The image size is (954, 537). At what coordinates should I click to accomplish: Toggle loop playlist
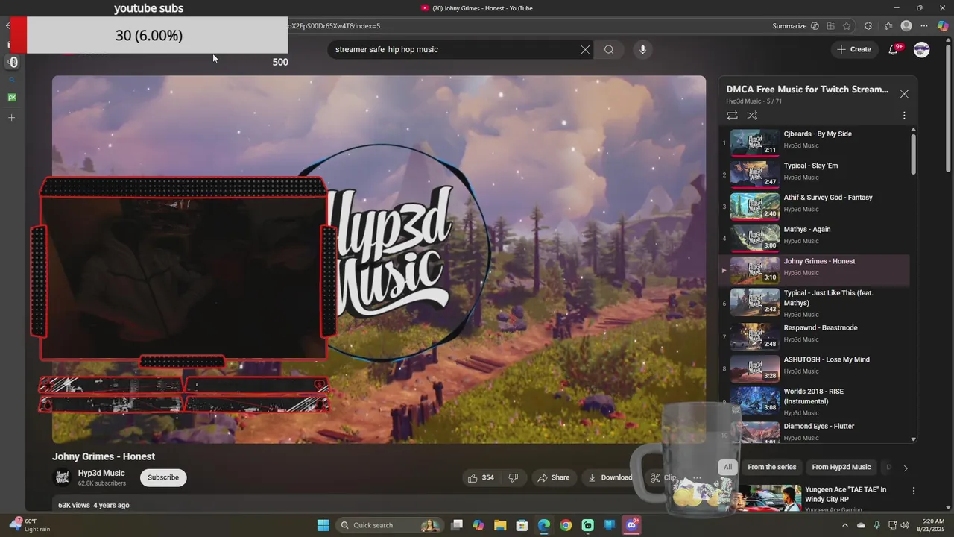pyautogui.click(x=732, y=116)
